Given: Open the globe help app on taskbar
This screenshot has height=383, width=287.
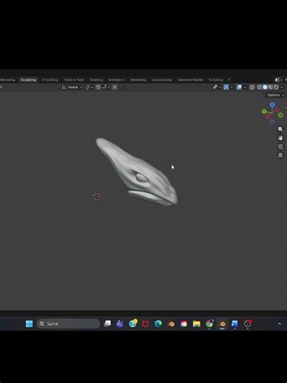Looking at the screenshot, I should pos(133,323).
